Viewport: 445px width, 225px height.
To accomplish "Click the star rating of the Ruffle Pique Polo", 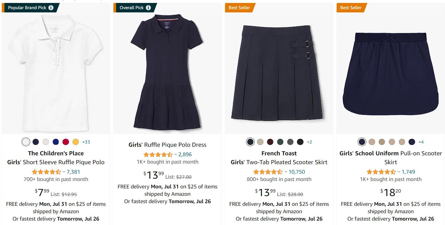I will (x=46, y=172).
